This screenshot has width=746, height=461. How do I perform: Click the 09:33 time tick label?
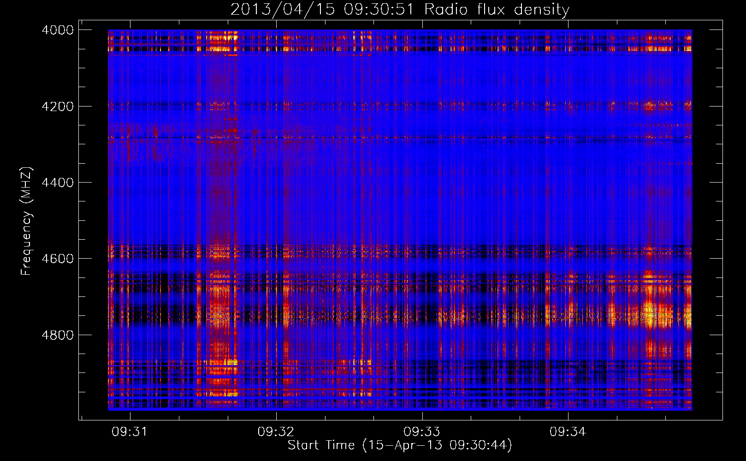tap(422, 431)
